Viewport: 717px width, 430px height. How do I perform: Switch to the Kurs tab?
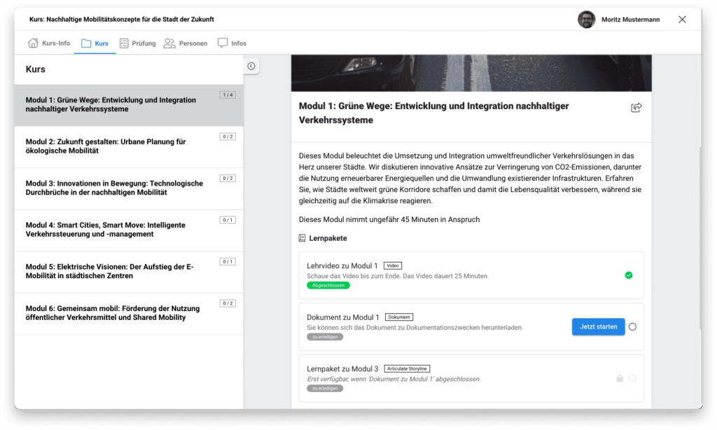coord(95,43)
